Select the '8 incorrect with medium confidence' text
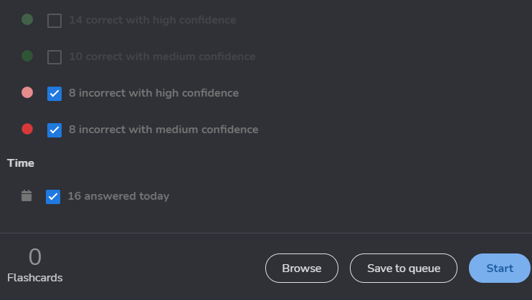The height and width of the screenshot is (300, 532). 163,130
